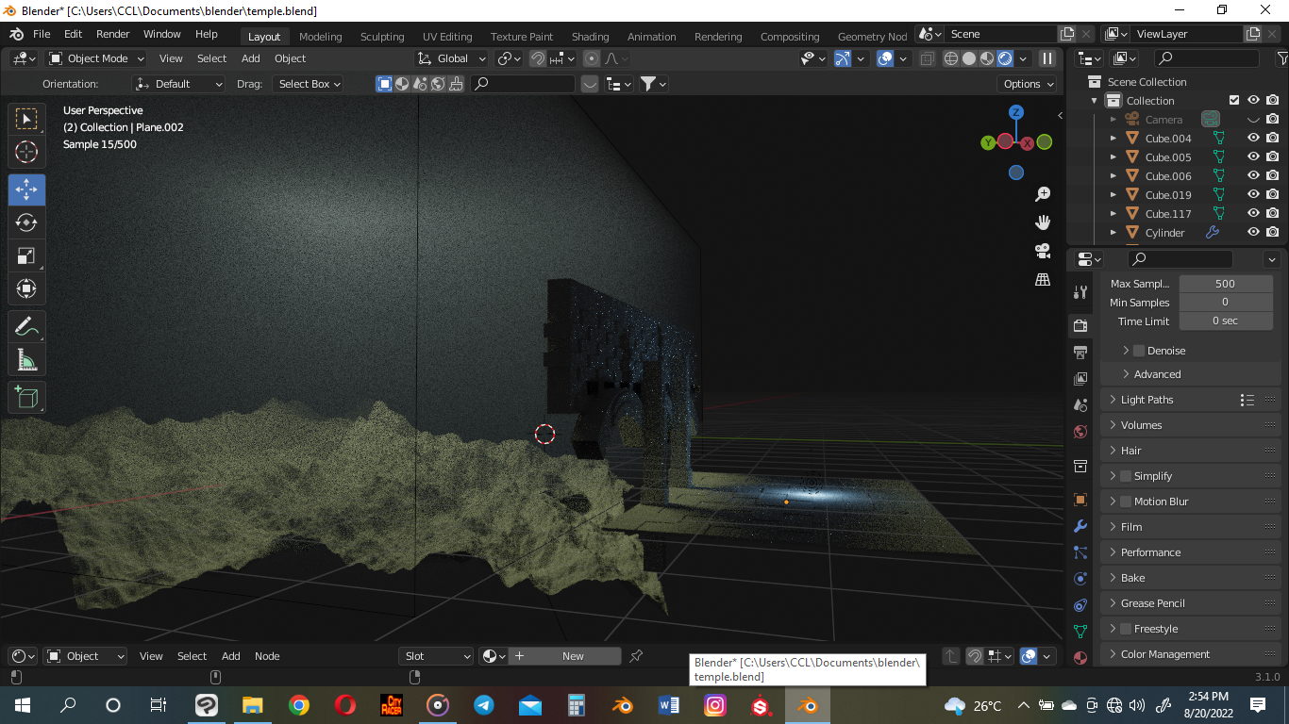Open the Material properties tab
The width and height of the screenshot is (1289, 724).
[x=1080, y=658]
